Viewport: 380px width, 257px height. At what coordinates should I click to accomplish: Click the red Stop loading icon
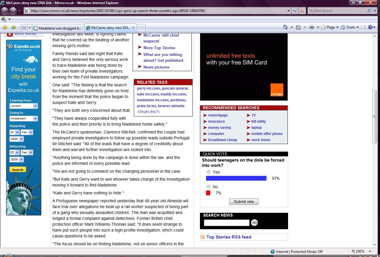point(302,11)
